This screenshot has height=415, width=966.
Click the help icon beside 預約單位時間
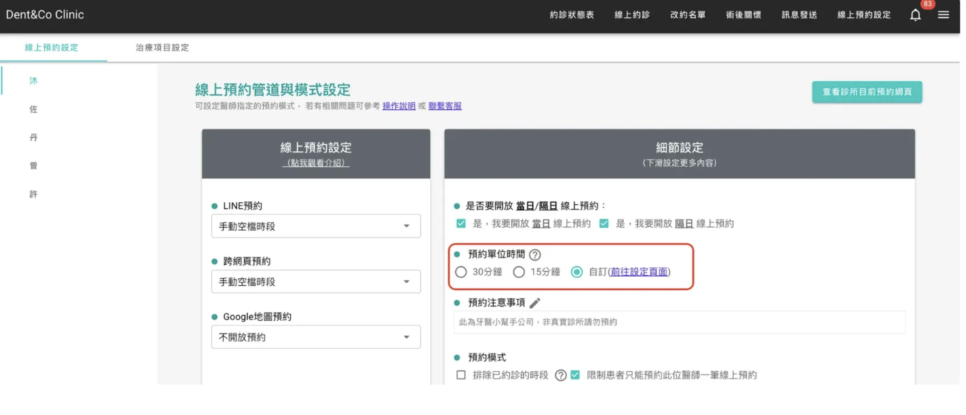click(534, 255)
